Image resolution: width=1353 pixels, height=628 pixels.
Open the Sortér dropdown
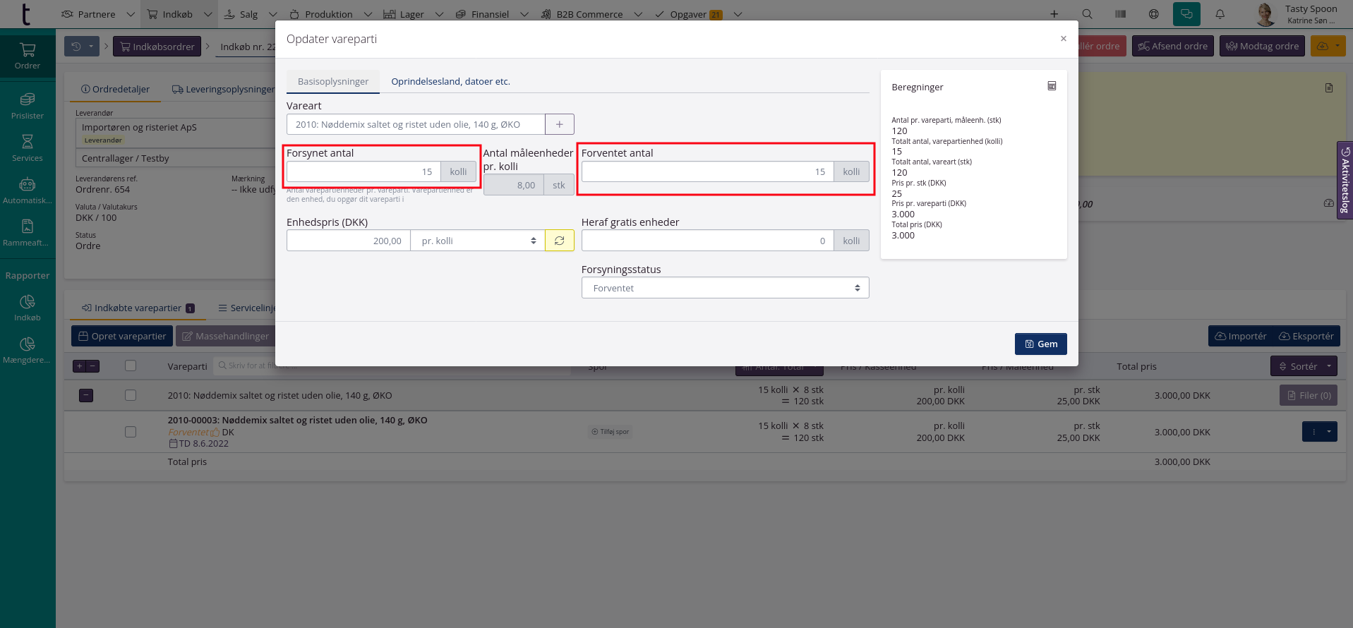[1303, 366]
